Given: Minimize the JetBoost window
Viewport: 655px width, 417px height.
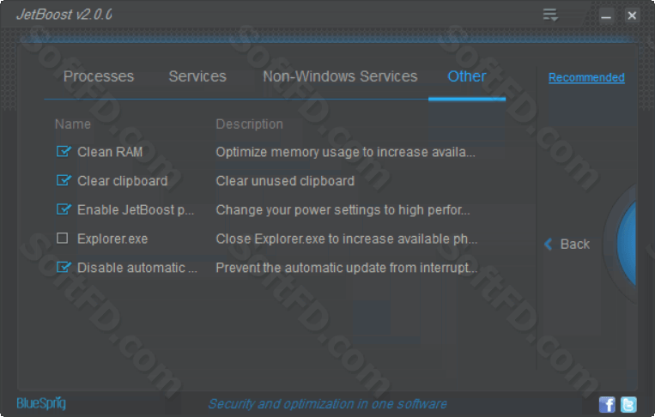Looking at the screenshot, I should [x=606, y=15].
